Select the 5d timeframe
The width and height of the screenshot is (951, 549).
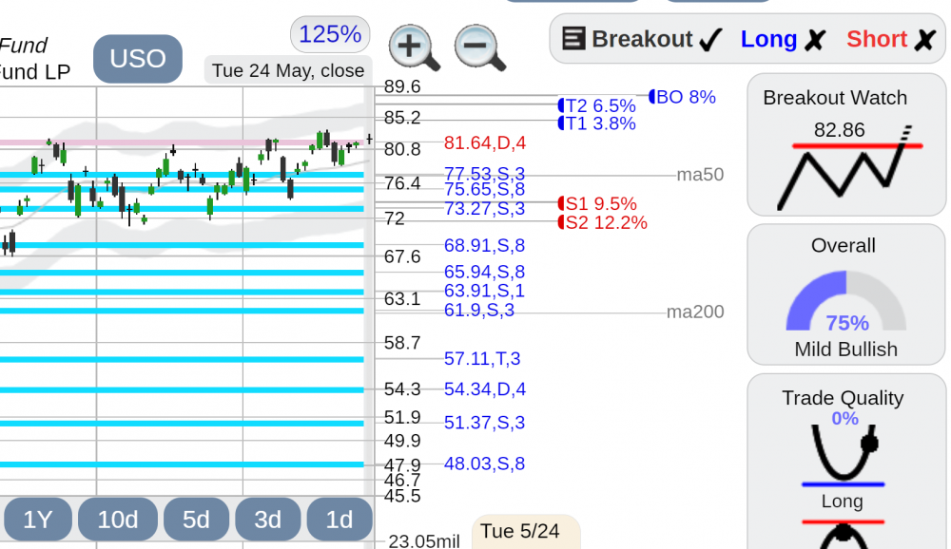pyautogui.click(x=196, y=520)
